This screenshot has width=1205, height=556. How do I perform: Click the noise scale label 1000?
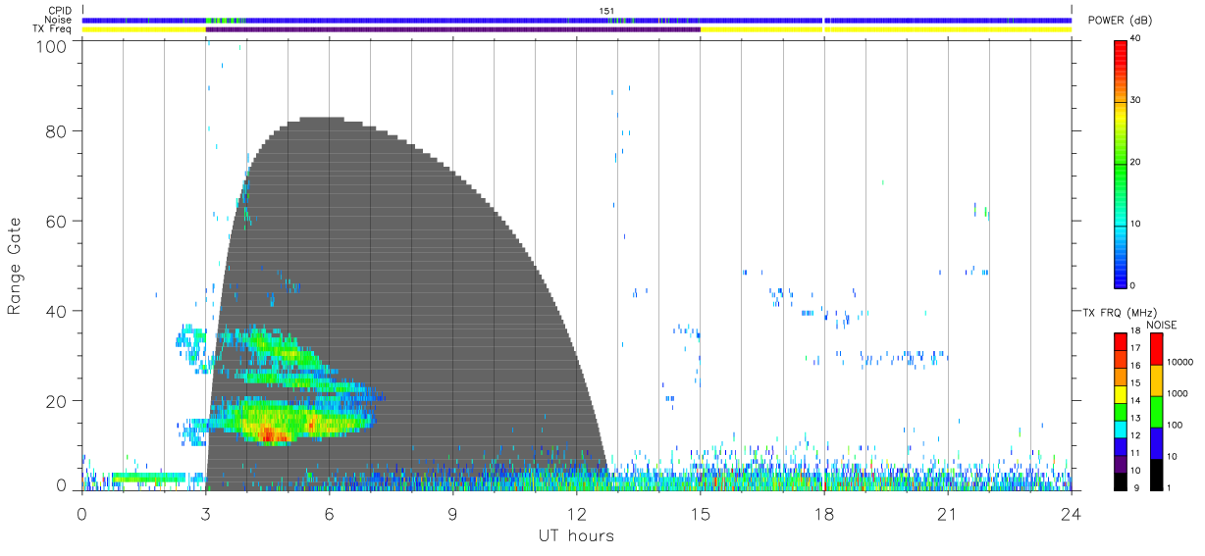1177,393
